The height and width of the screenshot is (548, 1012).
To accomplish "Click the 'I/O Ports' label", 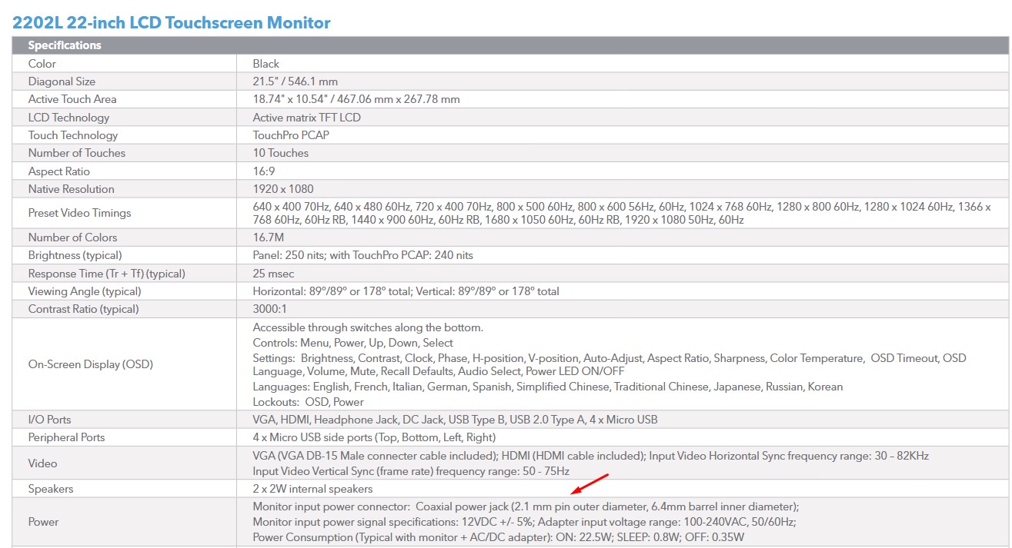I will 50,420.
